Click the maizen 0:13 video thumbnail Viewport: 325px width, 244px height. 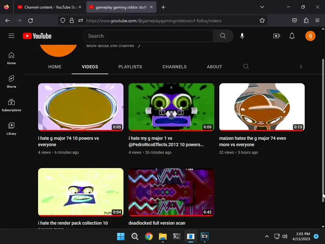point(262,107)
